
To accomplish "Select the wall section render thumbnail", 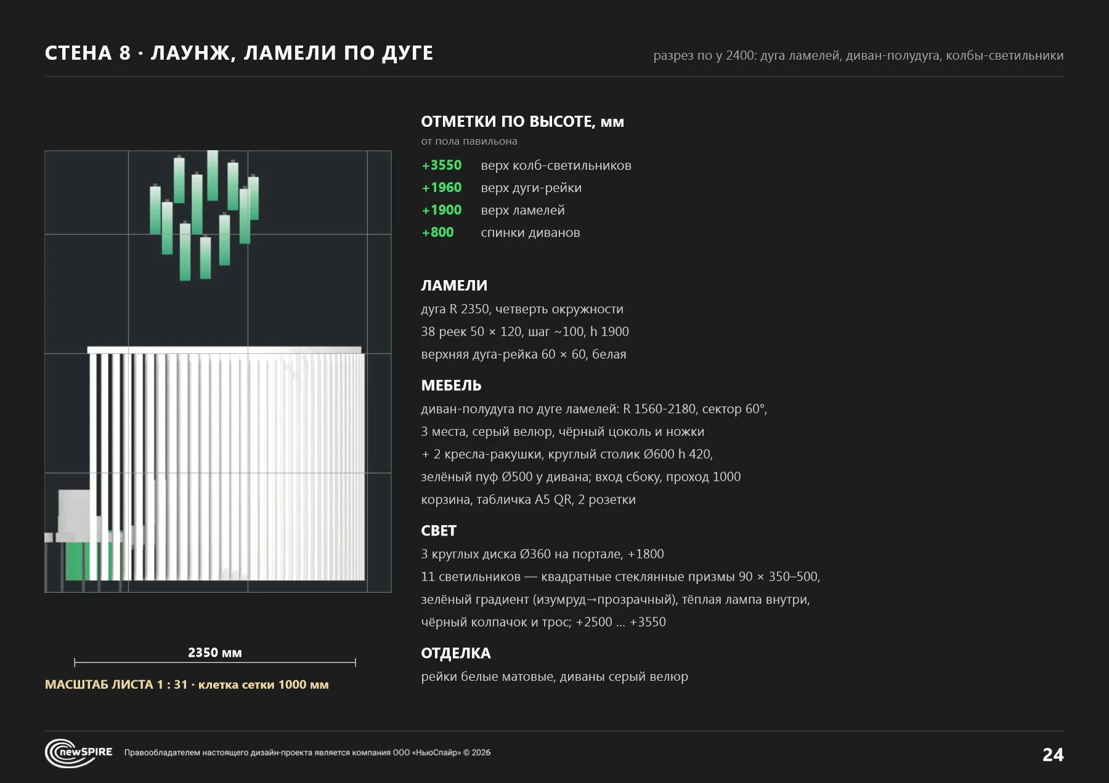I will tap(218, 371).
